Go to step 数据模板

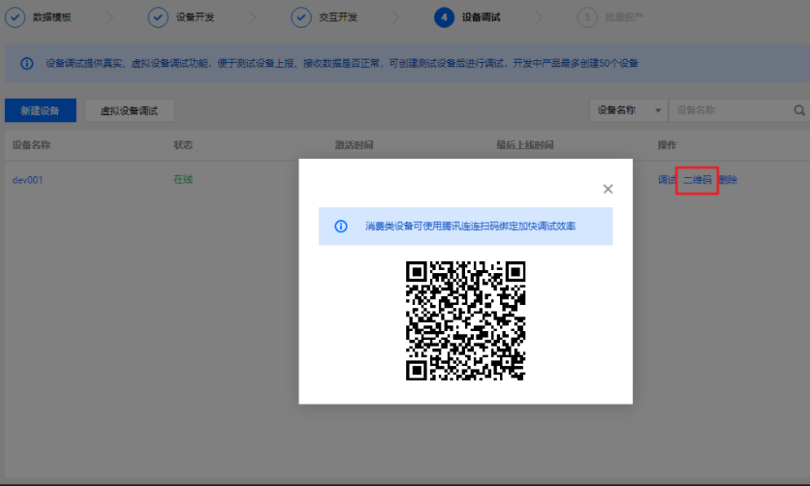tap(52, 18)
